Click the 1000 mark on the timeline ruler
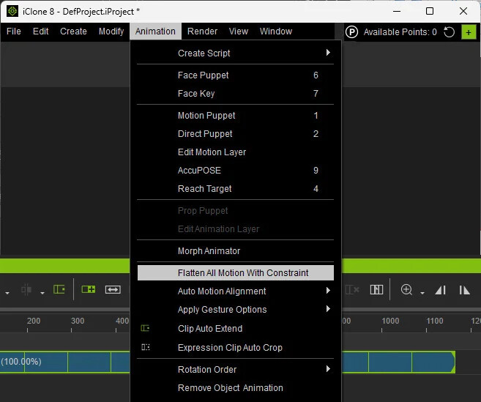481x402 pixels. (x=390, y=321)
